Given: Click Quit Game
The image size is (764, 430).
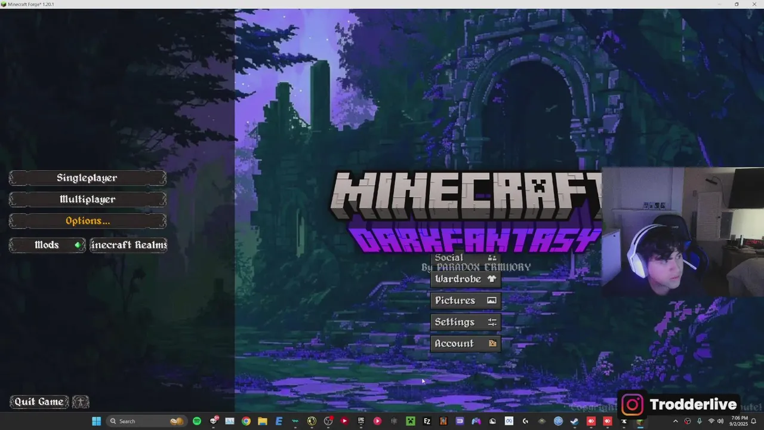Looking at the screenshot, I should tap(39, 402).
